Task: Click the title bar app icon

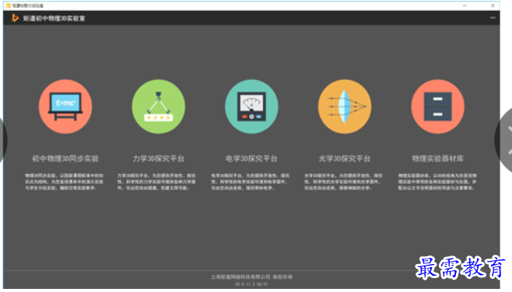Action: pyautogui.click(x=8, y=5)
